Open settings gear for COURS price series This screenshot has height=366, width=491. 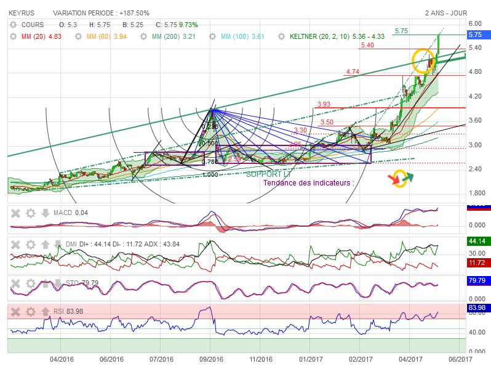(13, 25)
